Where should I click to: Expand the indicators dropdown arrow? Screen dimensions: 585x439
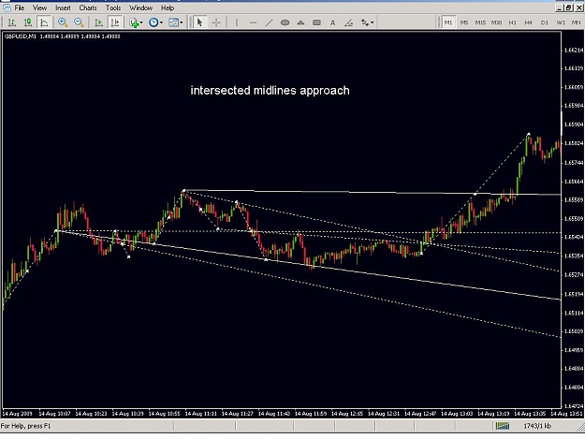click(141, 22)
